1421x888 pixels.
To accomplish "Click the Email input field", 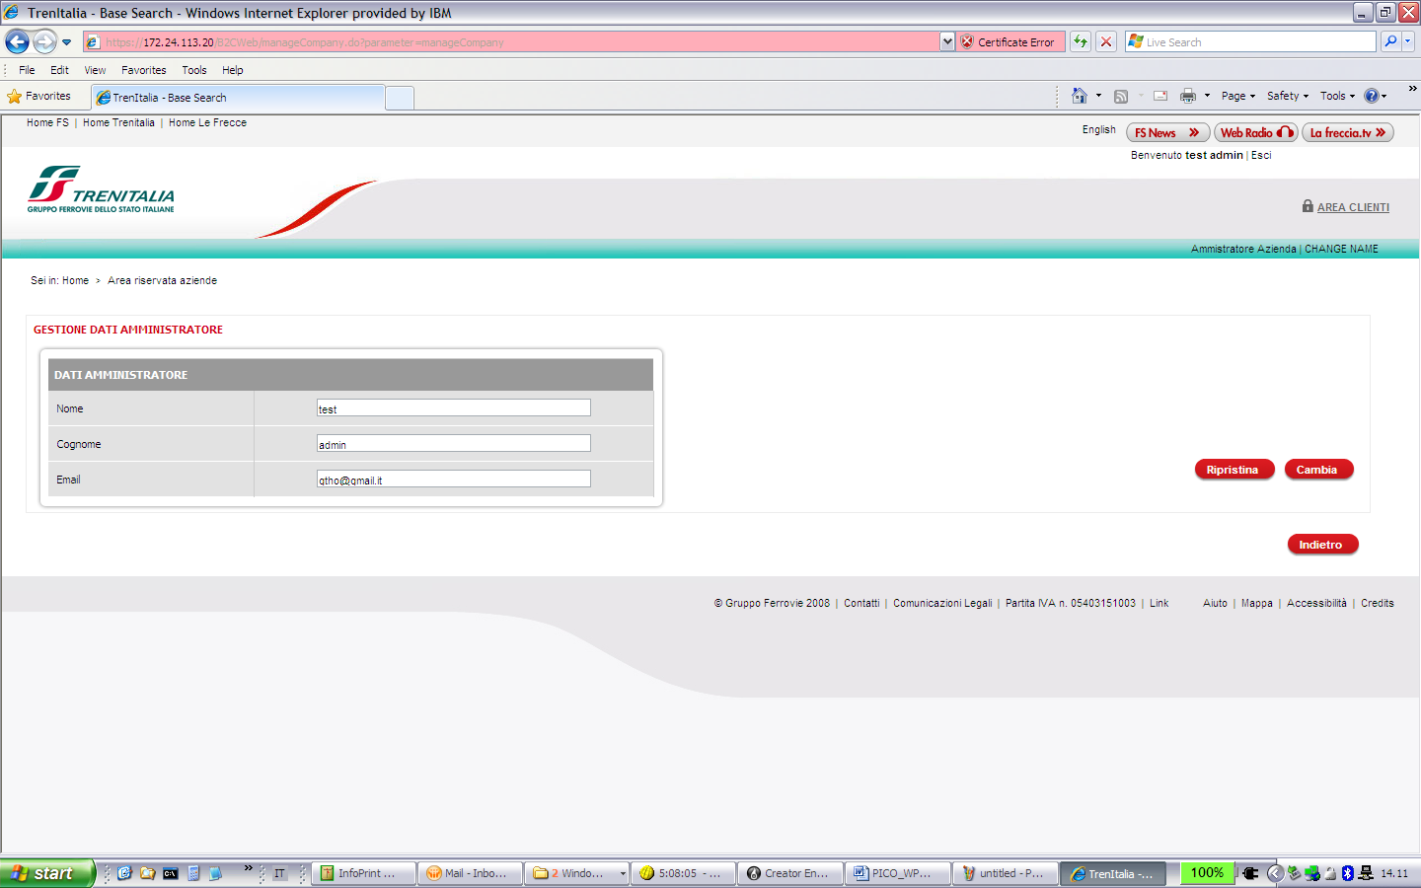I will (454, 479).
